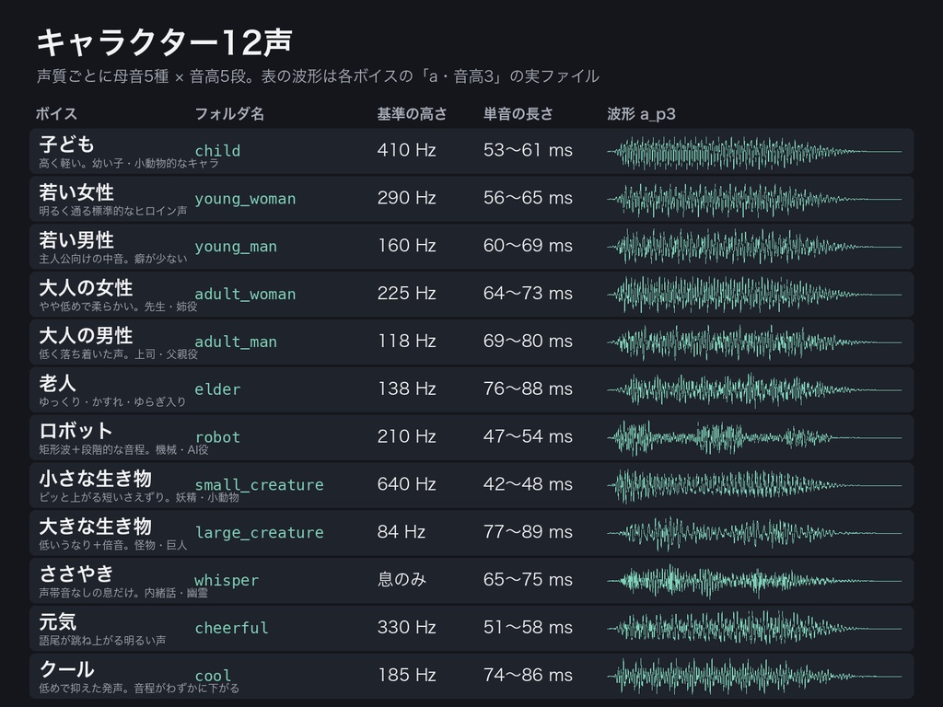Select the ささやき voice name
This screenshot has width=943, height=707.
(x=76, y=574)
